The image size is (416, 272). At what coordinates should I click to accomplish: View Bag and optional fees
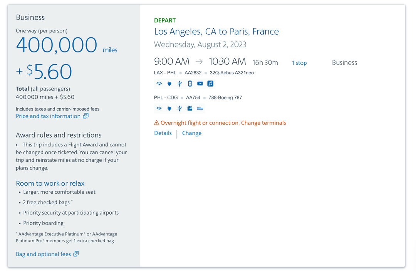43,254
